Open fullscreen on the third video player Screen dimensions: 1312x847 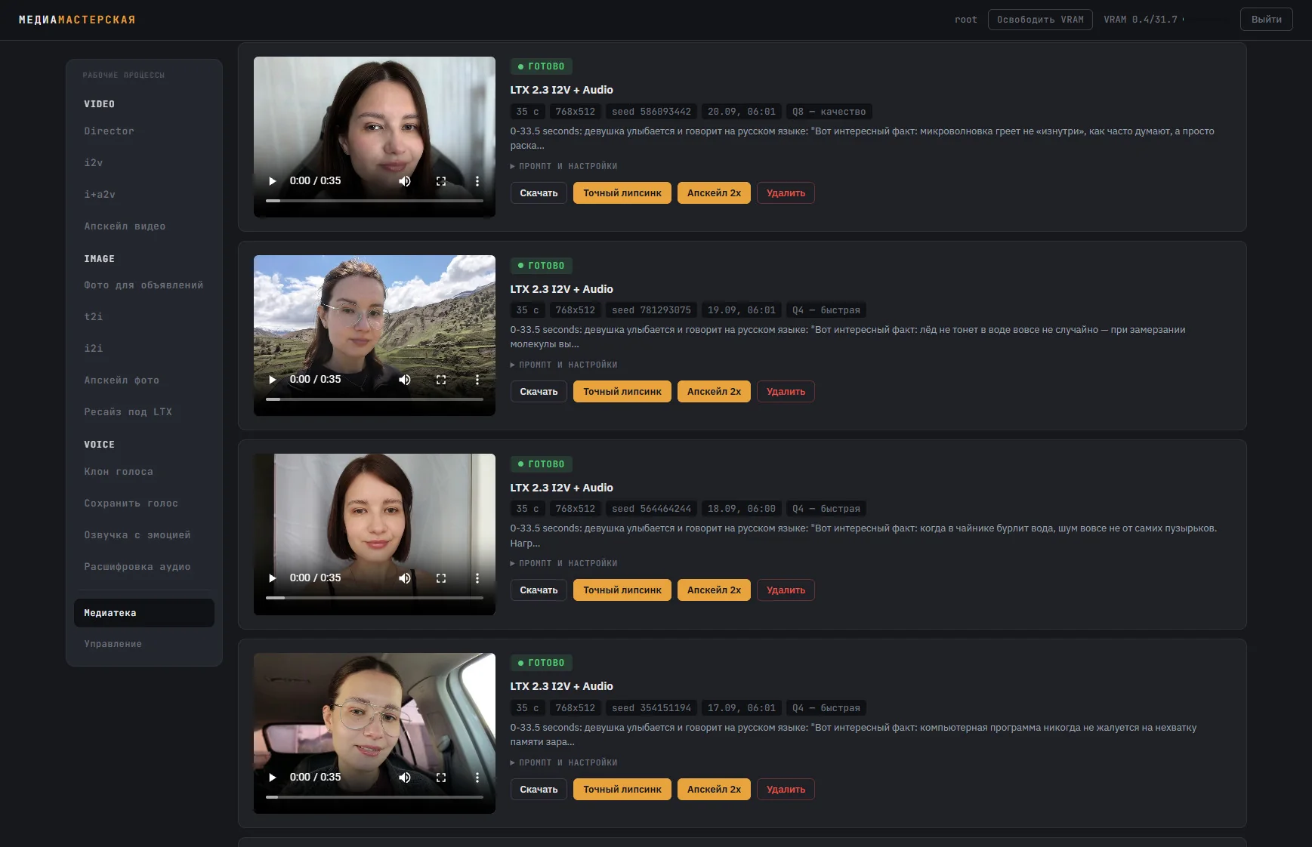click(441, 578)
